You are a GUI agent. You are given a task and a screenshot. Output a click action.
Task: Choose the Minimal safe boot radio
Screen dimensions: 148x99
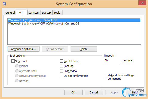click(x=17, y=66)
